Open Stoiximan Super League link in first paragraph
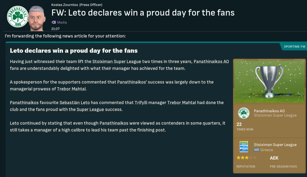The width and height of the screenshot is (307, 177). point(117,61)
